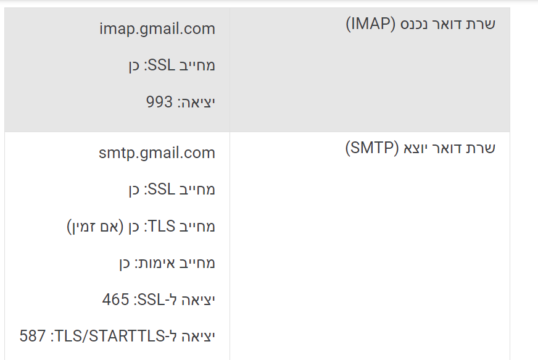Click the port number 465
The width and height of the screenshot is (538, 360).
click(115, 299)
